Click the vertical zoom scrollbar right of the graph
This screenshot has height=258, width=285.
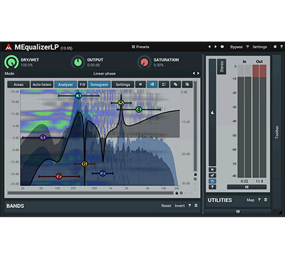point(195,126)
